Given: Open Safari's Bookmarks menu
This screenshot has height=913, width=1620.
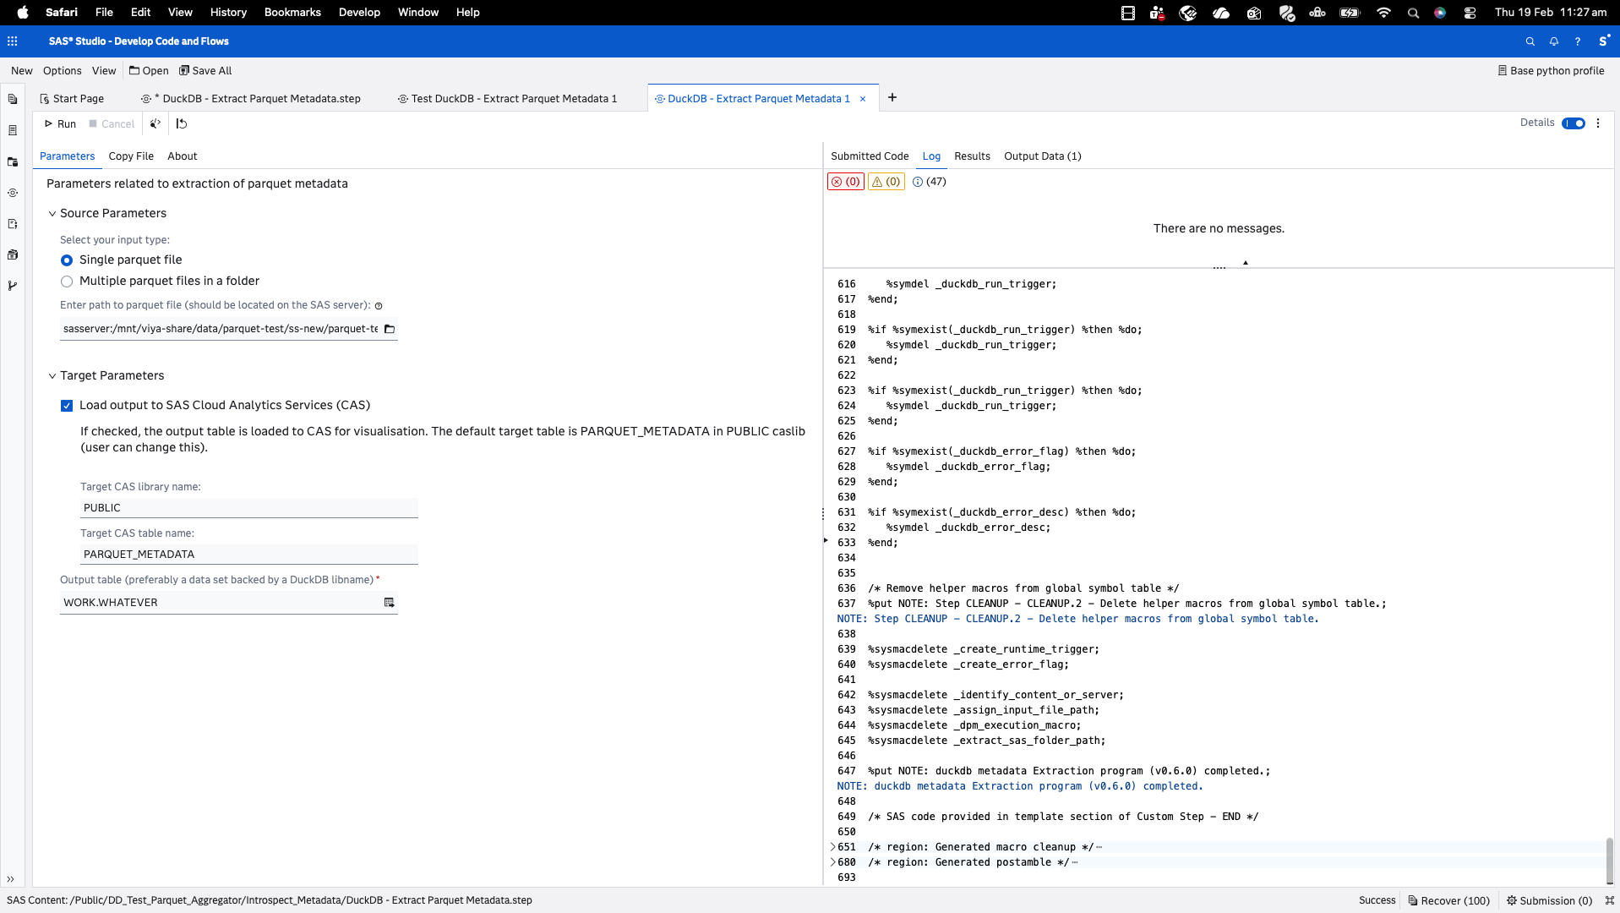Looking at the screenshot, I should click(x=292, y=12).
